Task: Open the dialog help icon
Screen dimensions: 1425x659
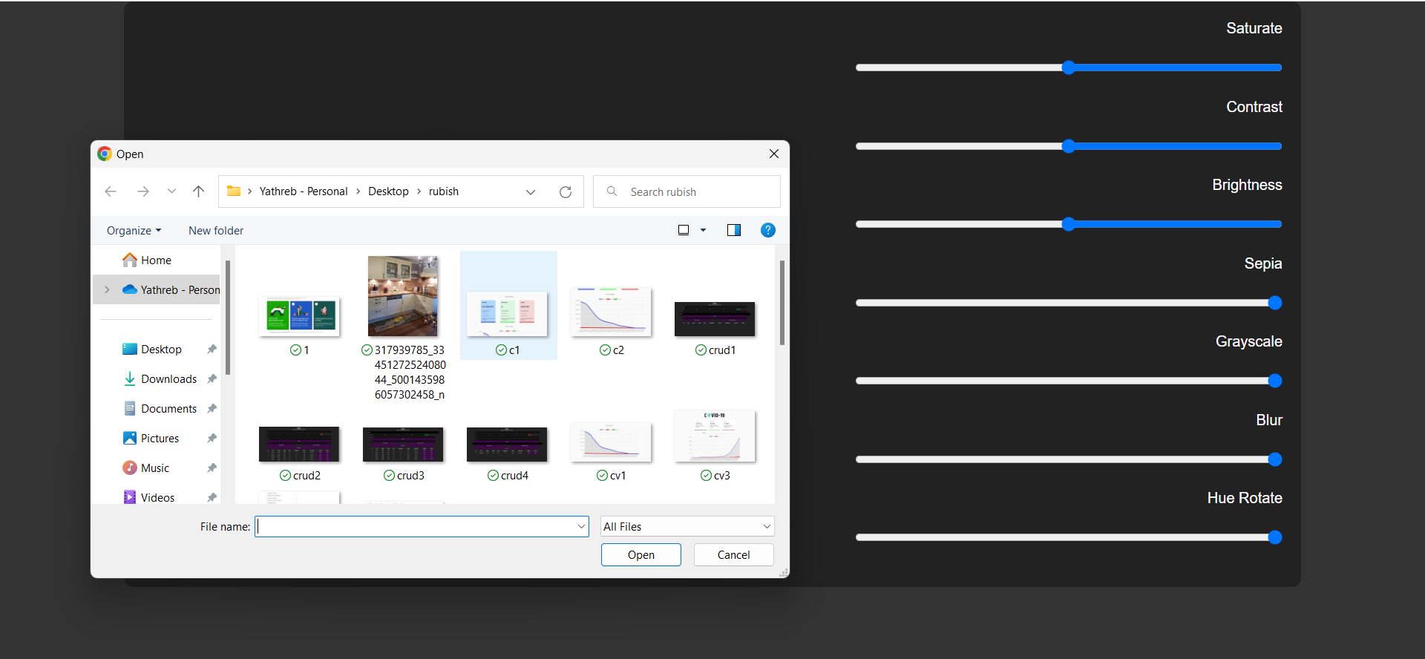Action: tap(768, 230)
